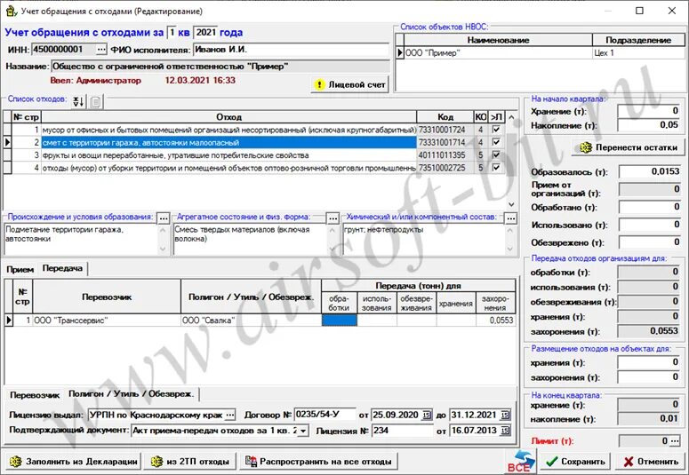Click the ООО "Транссервис" carrier cell
The image size is (689, 475).
107,321
